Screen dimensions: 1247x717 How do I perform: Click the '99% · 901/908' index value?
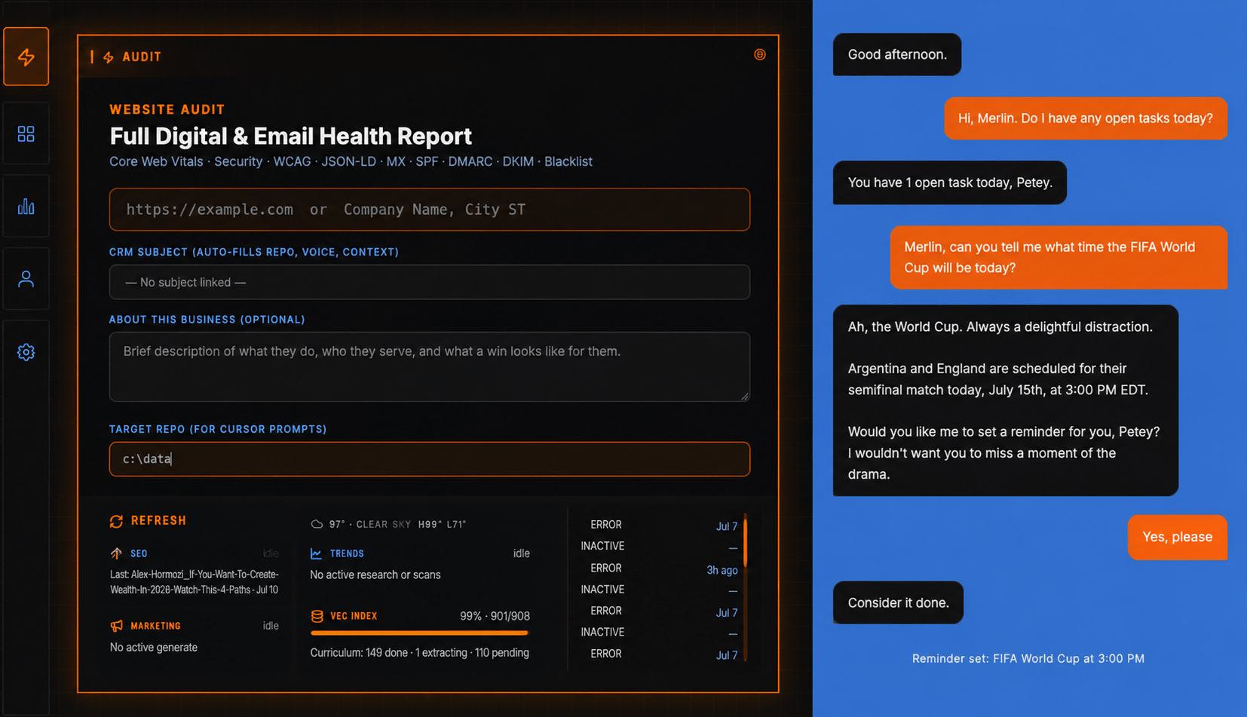click(495, 616)
